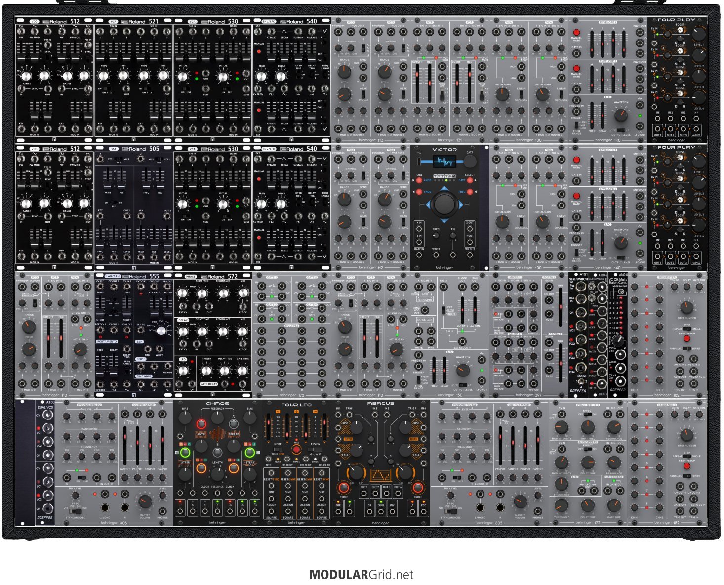Push the red FREE button on Four LFO

pyautogui.click(x=296, y=450)
